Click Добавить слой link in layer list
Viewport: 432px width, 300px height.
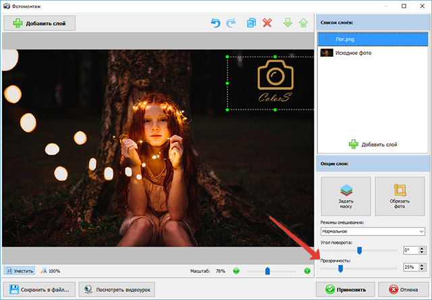click(x=373, y=144)
